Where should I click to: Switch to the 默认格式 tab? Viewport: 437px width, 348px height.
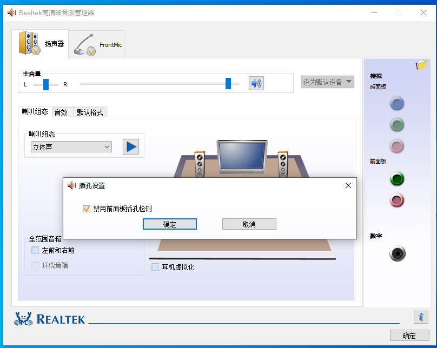point(89,112)
